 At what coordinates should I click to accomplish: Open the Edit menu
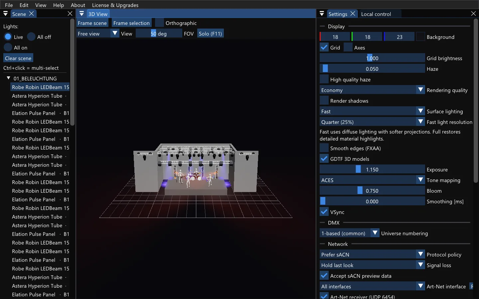[x=24, y=5]
